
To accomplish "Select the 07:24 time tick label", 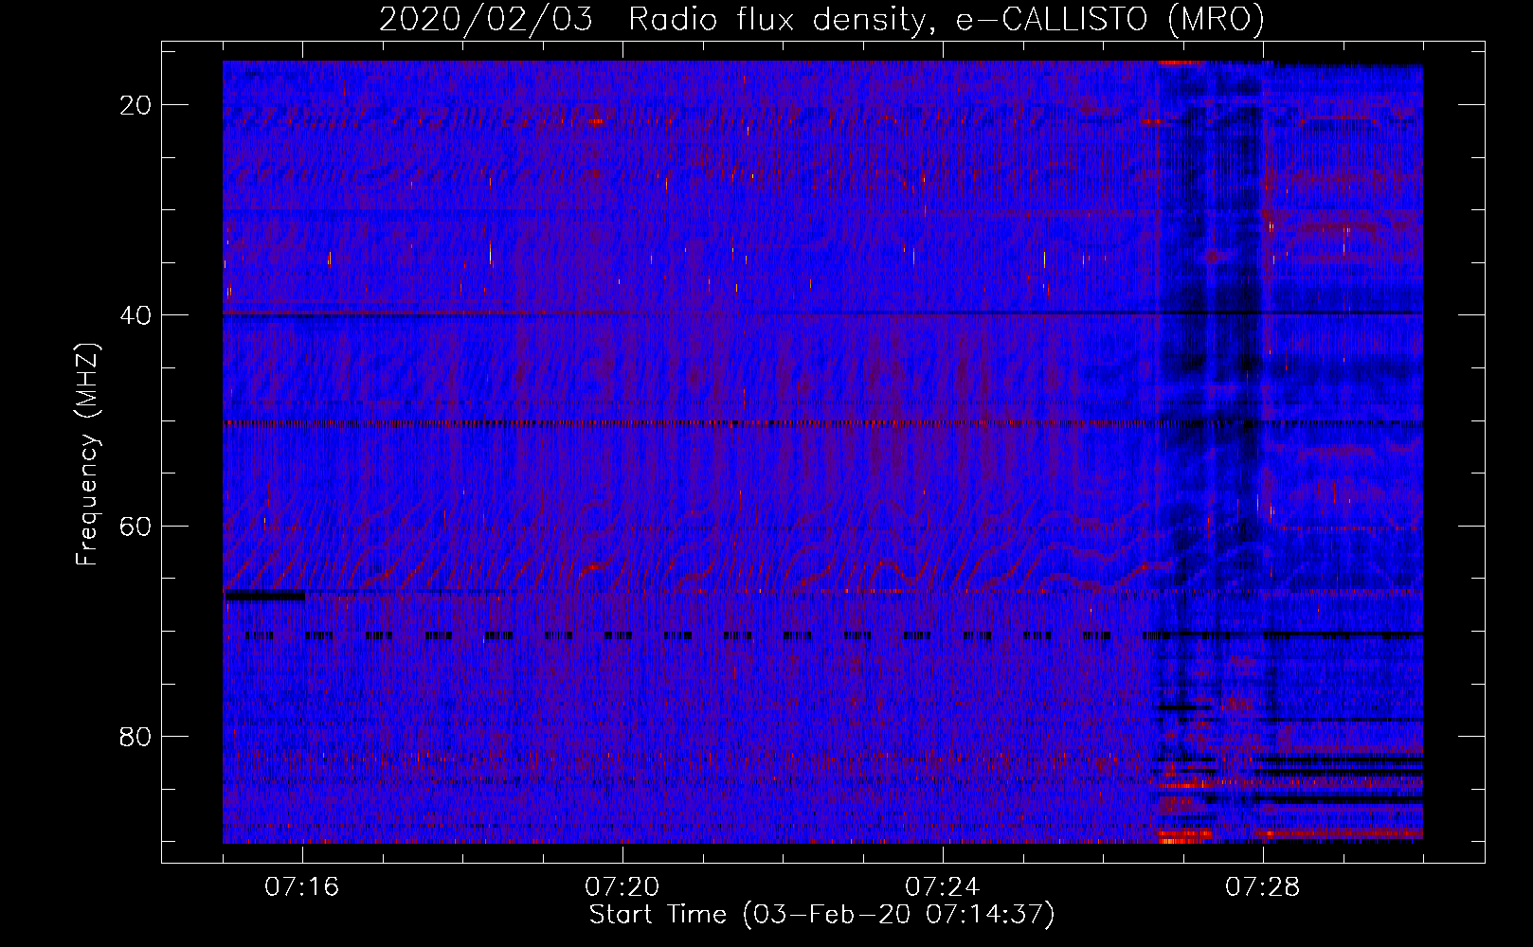I will [943, 887].
